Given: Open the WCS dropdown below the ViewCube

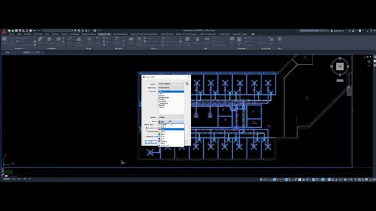Looking at the screenshot, I should (340, 80).
